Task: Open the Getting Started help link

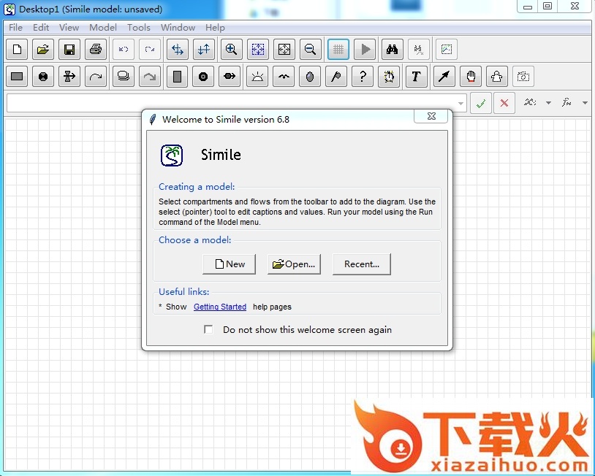Action: 219,307
